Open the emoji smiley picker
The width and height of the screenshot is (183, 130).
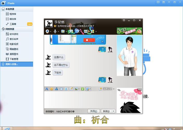[51, 89]
